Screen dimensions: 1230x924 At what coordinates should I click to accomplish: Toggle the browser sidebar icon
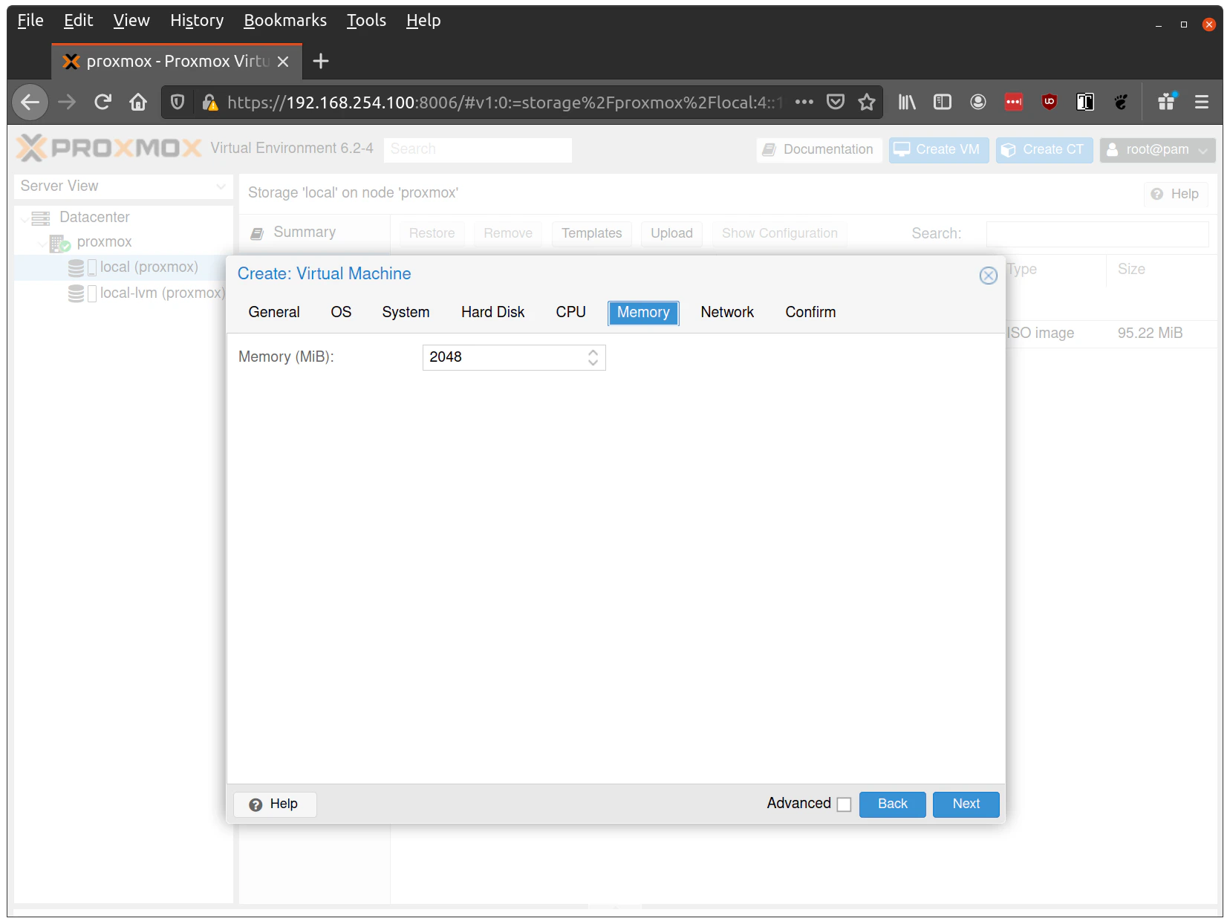pyautogui.click(x=943, y=103)
